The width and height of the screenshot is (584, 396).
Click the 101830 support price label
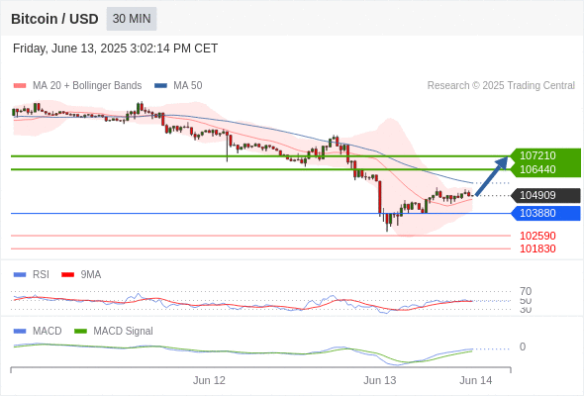537,248
